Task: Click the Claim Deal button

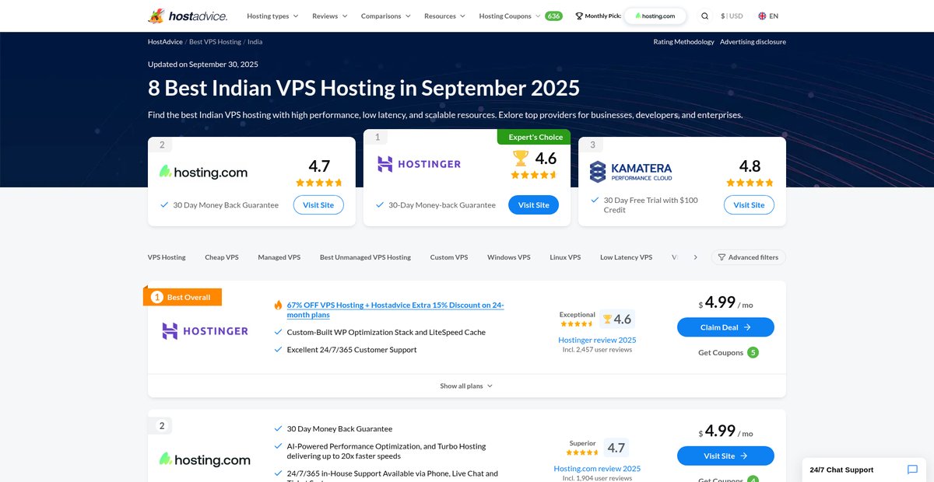Action: click(725, 327)
